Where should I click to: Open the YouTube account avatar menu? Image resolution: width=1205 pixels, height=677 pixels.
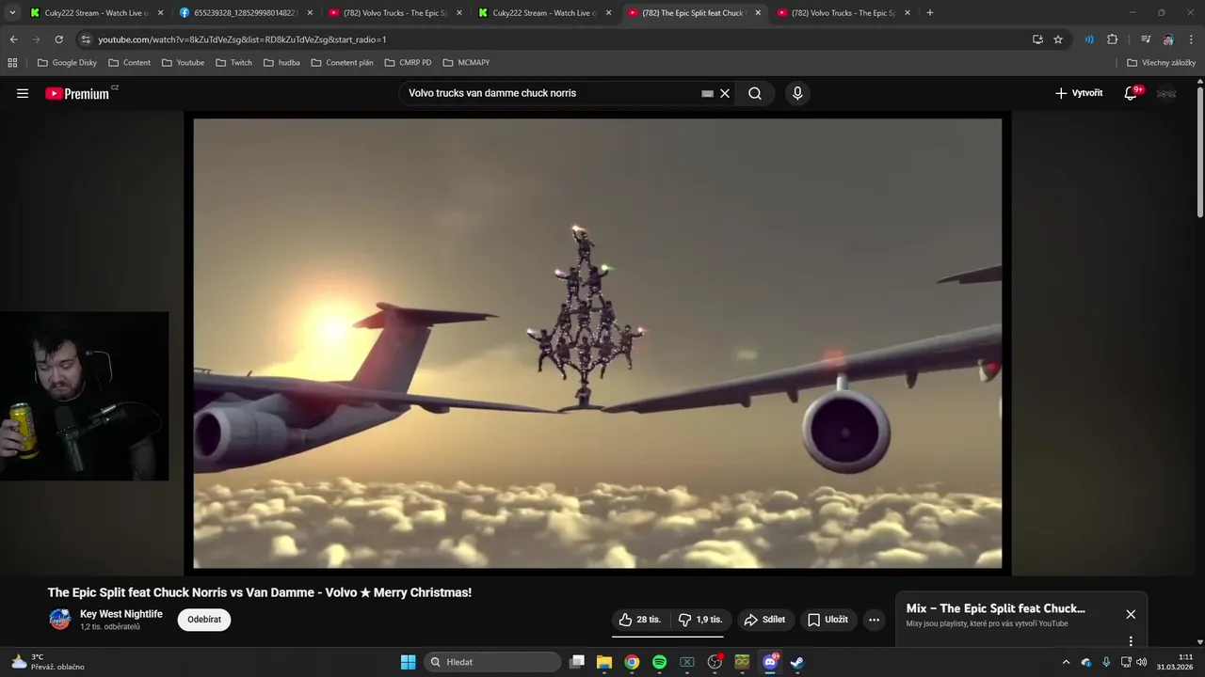click(1166, 93)
